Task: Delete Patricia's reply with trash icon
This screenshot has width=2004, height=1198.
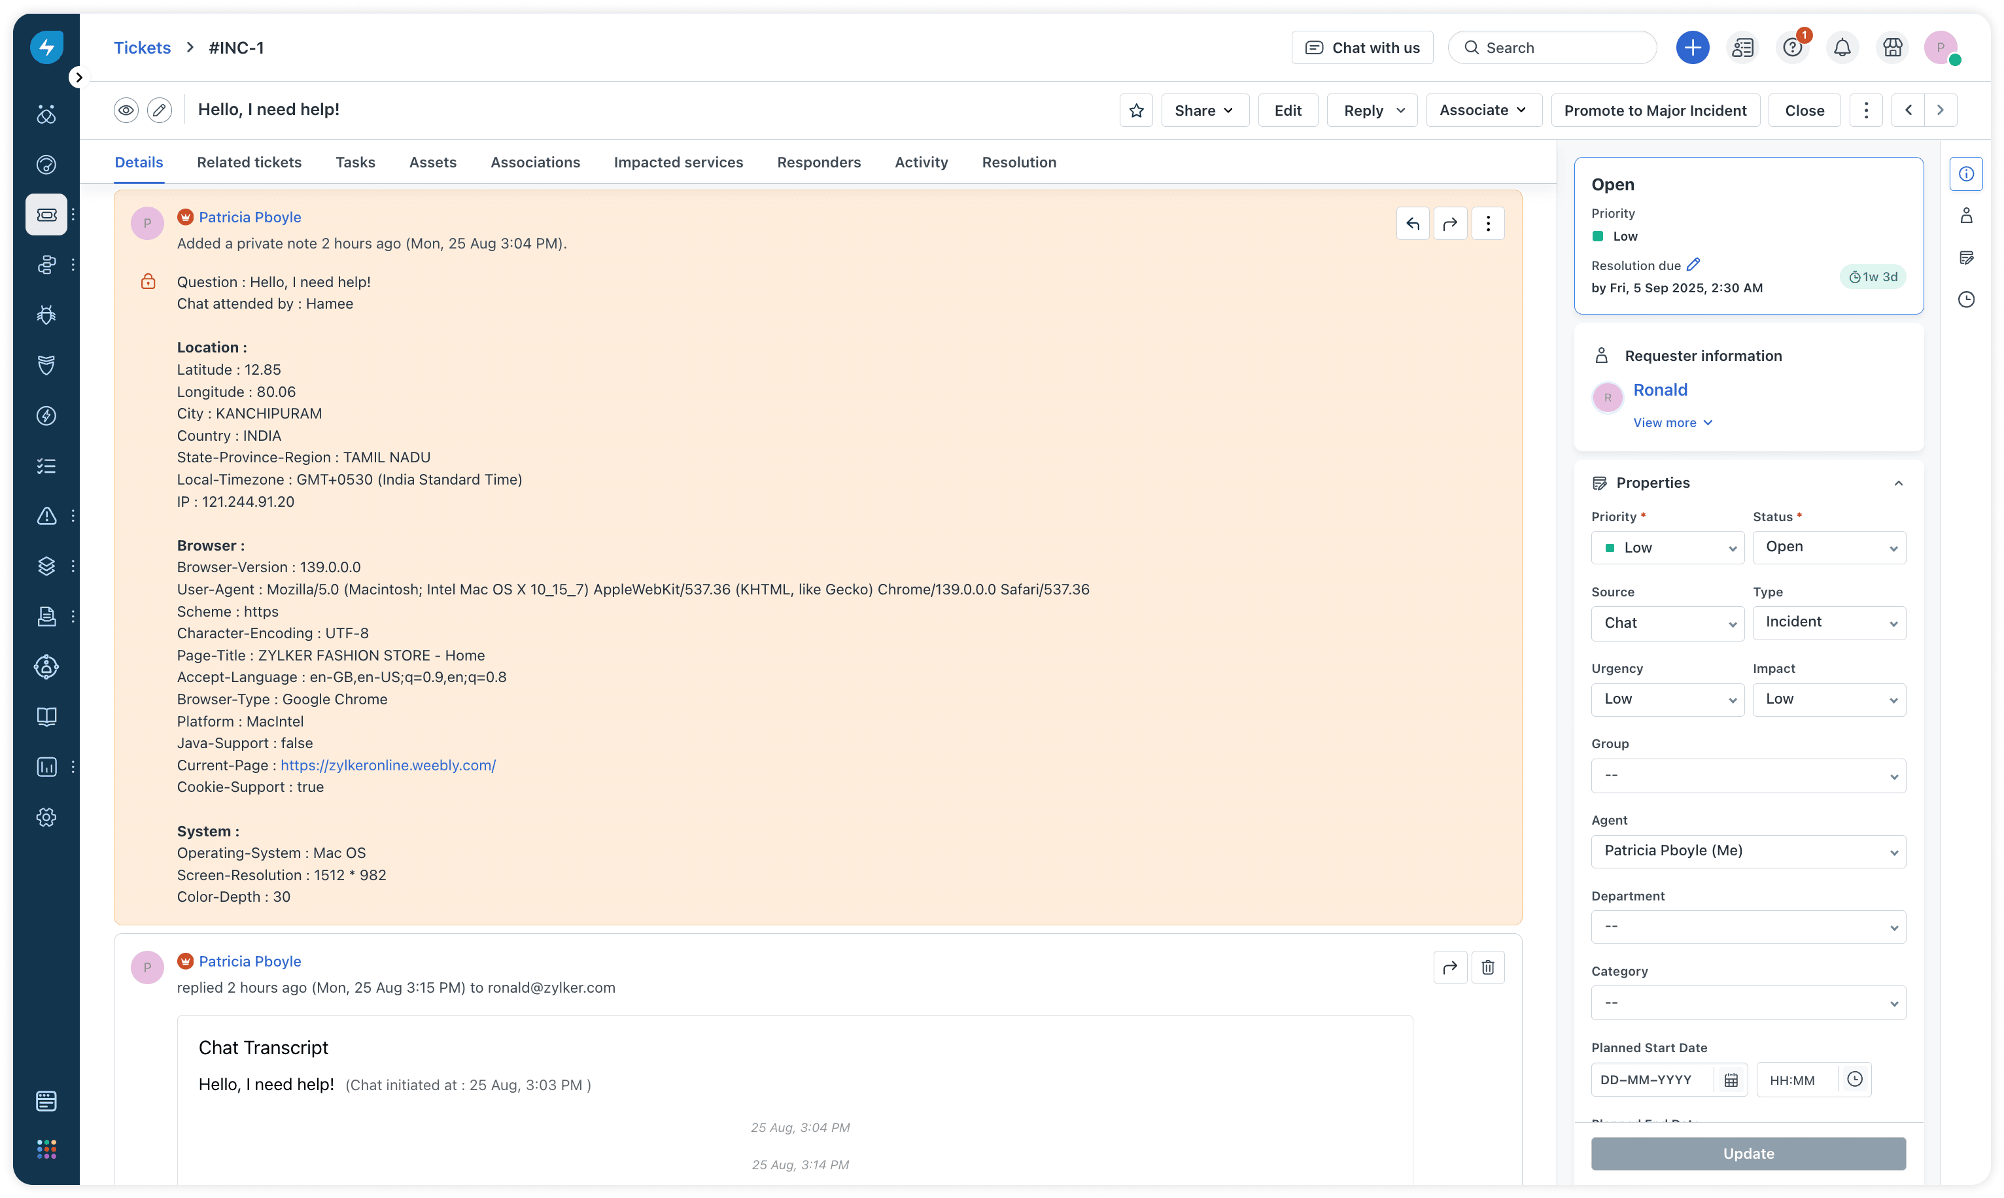Action: tap(1487, 967)
